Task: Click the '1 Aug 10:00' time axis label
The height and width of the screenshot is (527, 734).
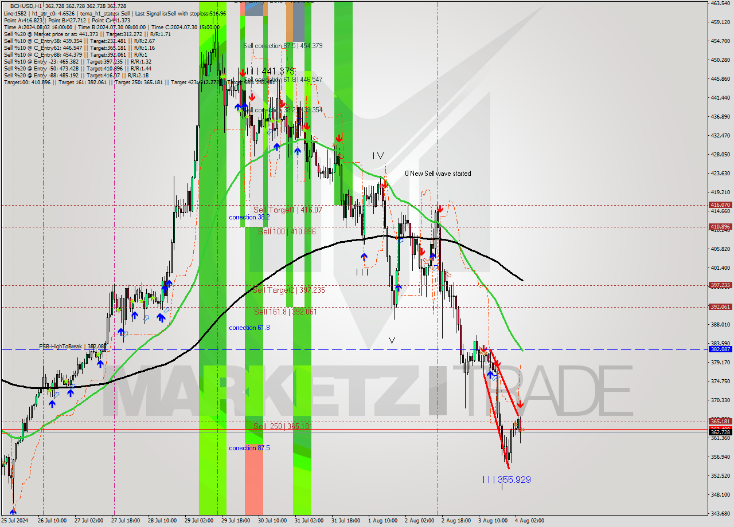Action: (382, 521)
